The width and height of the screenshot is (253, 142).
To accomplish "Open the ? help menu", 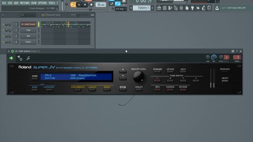I will [x=57, y=3].
